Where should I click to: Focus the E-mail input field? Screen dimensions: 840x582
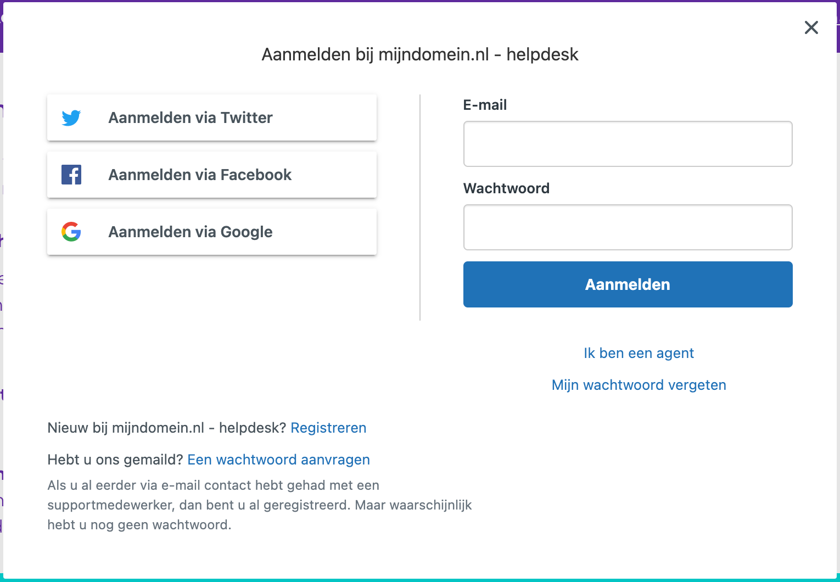coord(628,144)
